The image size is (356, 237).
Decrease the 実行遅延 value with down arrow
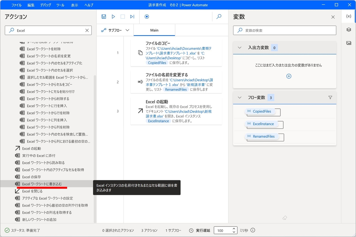coord(234,232)
